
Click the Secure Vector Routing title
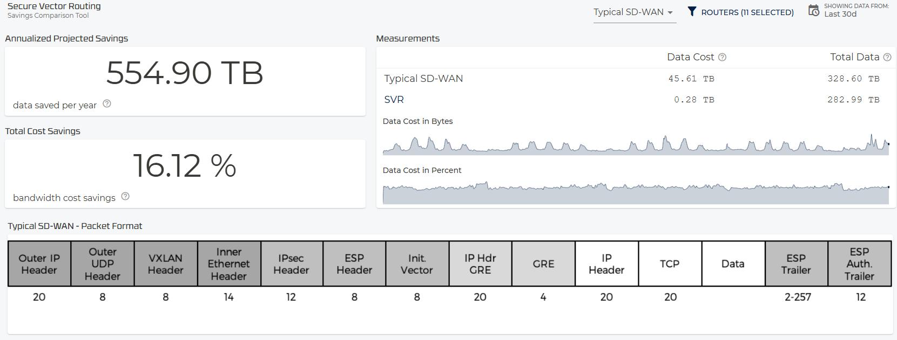tap(54, 6)
